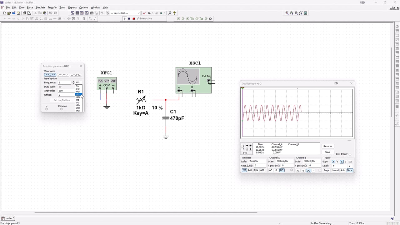The width and height of the screenshot is (400, 225).
Task: Set trigger mode to Single
Action: coord(326,170)
